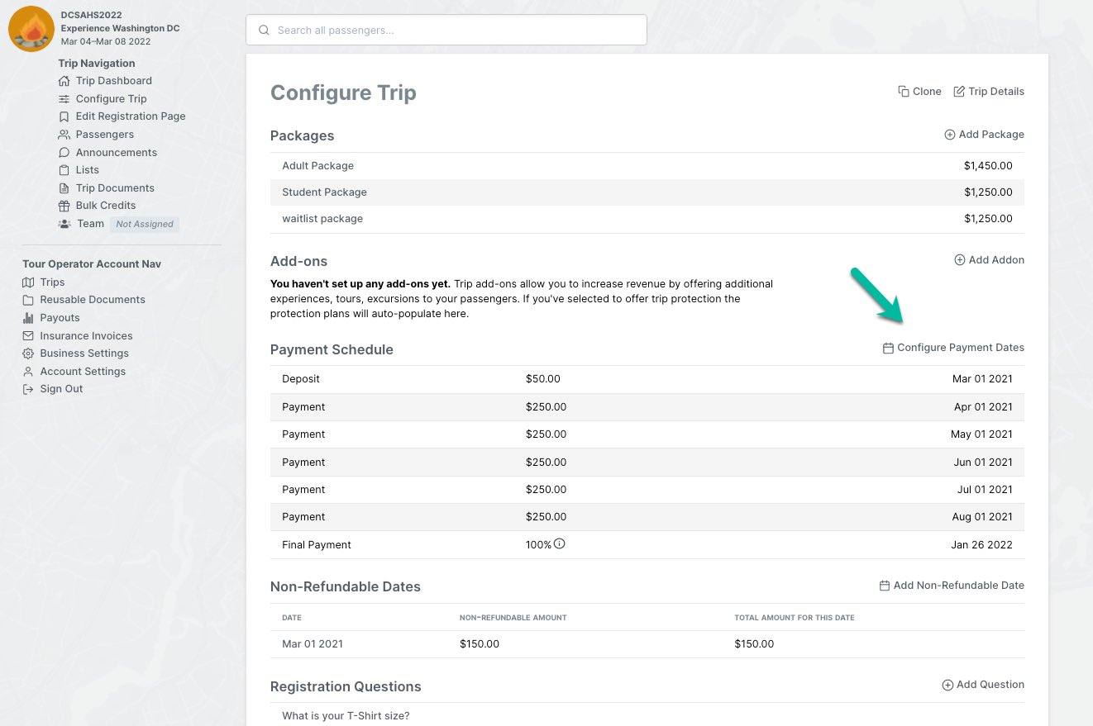
Task: Click the Business Settings gear icon
Action: click(x=29, y=354)
